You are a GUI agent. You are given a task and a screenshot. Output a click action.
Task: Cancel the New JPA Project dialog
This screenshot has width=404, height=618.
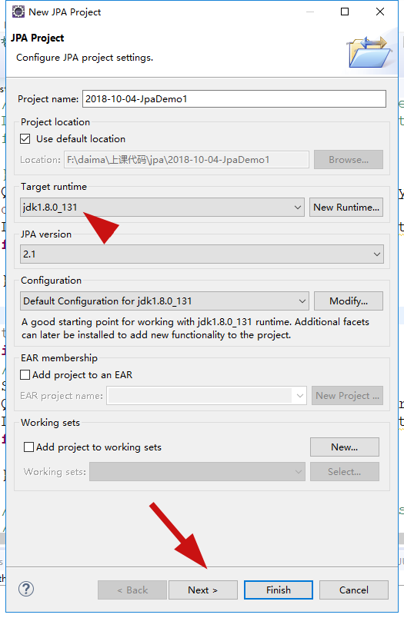tap(353, 590)
